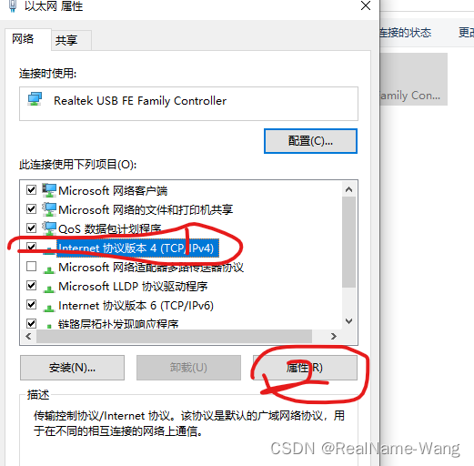Toggle the QoS 数据包计划程序 checkbox
Viewport: 474px width, 466px height.
point(32,228)
